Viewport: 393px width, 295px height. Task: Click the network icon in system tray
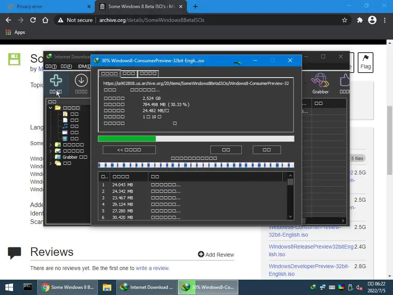pos(322,287)
